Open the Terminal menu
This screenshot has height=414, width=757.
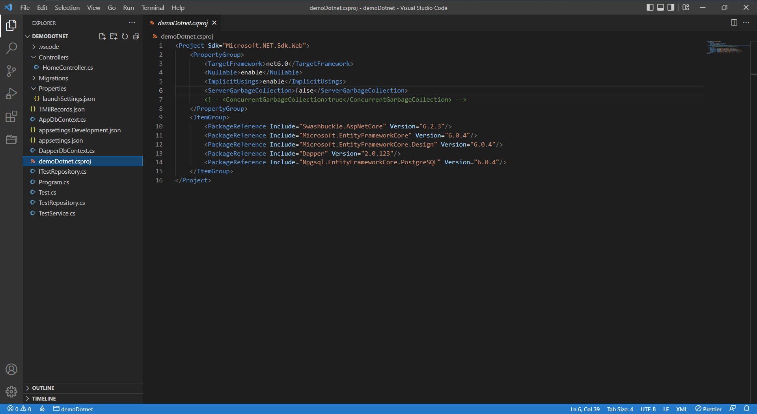click(x=152, y=7)
